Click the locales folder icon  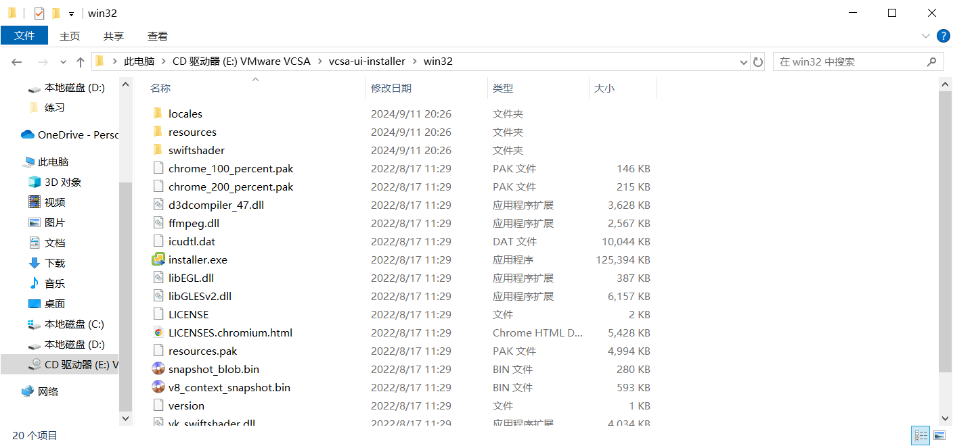pos(158,114)
